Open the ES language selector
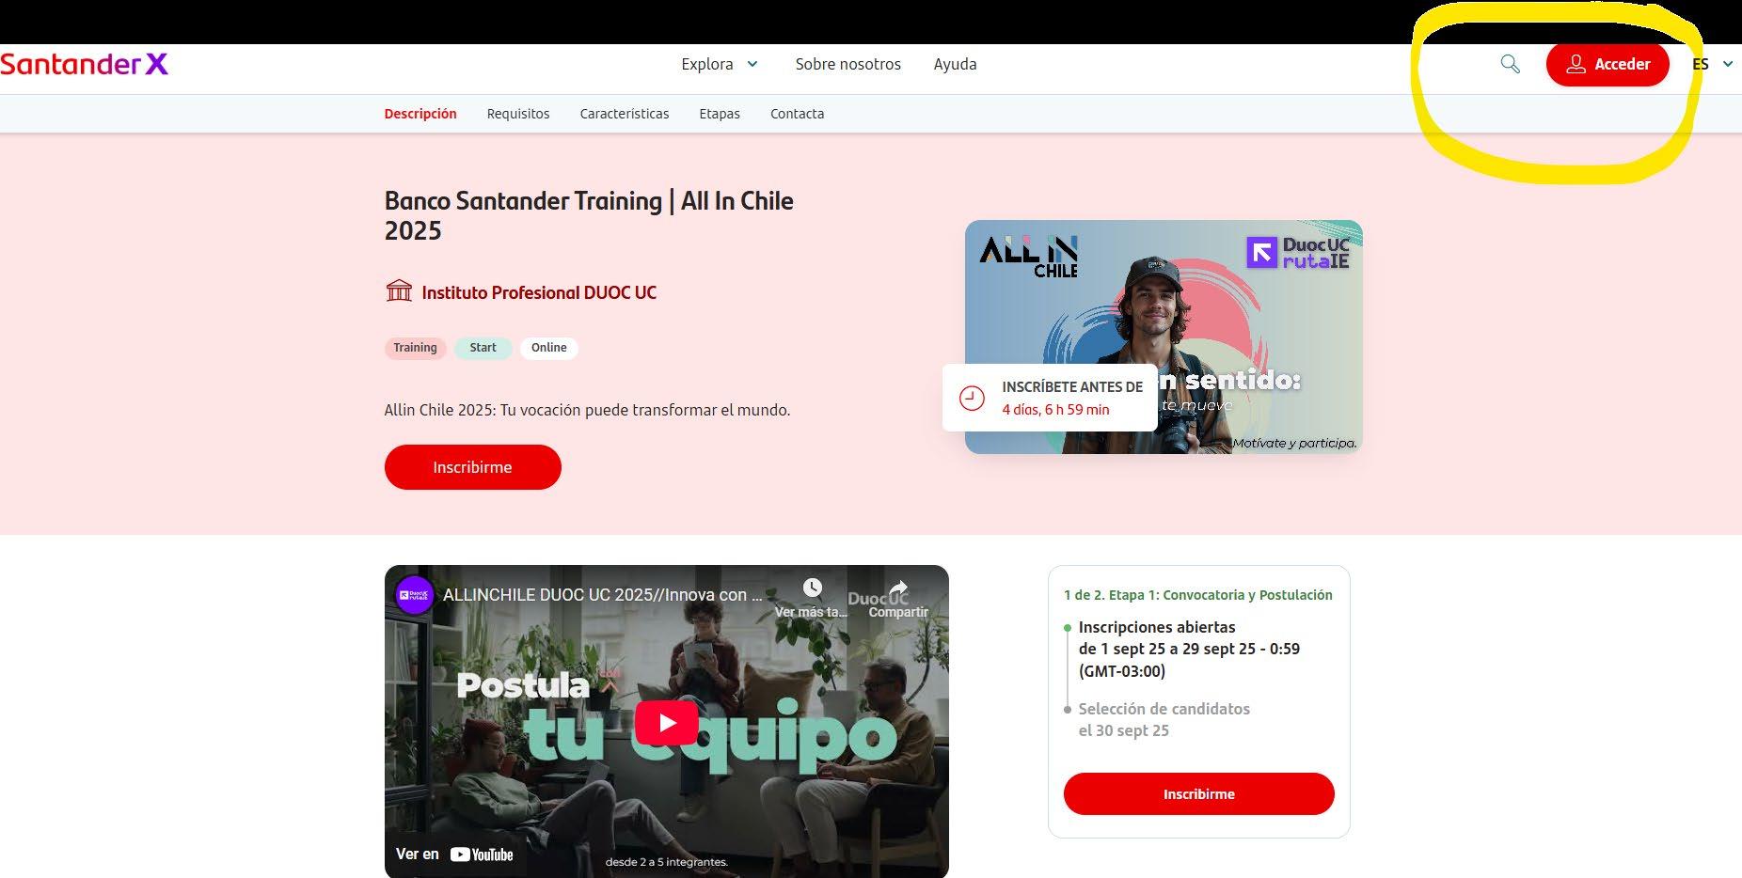The width and height of the screenshot is (1742, 878). pyautogui.click(x=1712, y=64)
